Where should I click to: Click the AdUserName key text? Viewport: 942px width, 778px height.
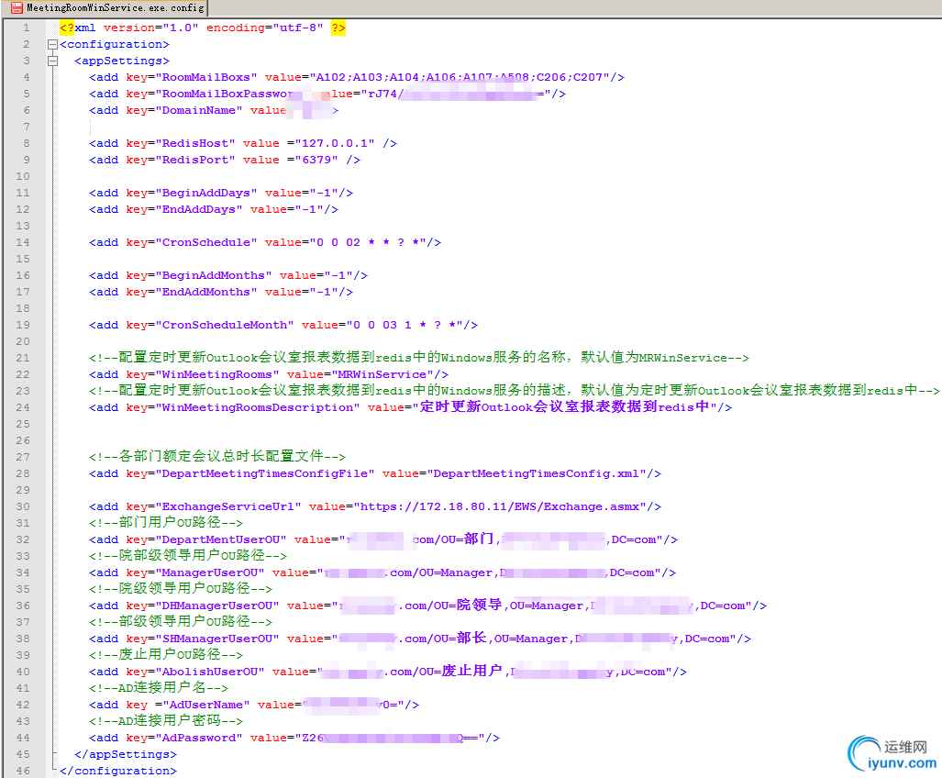click(x=206, y=706)
